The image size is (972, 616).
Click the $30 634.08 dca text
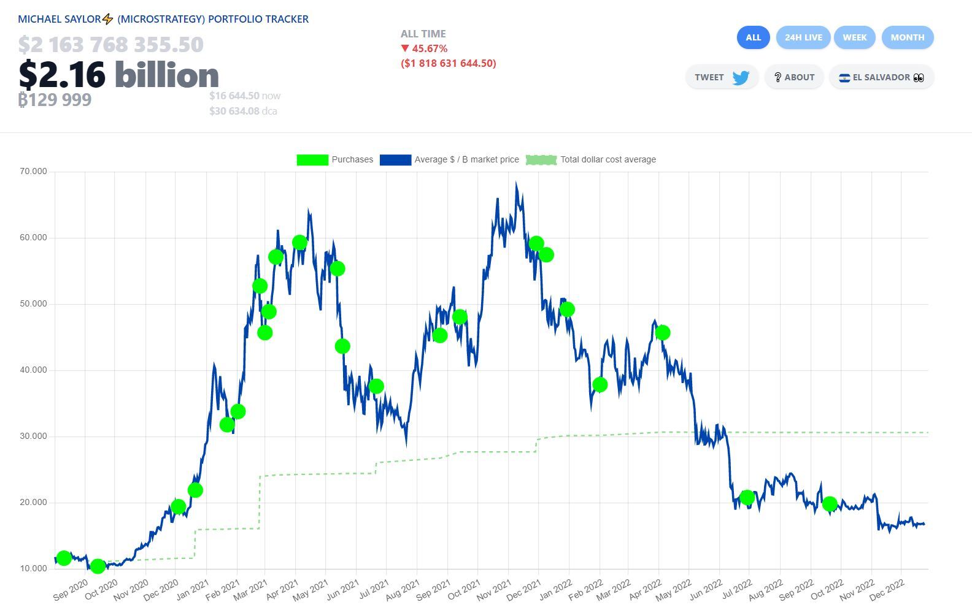(x=243, y=111)
